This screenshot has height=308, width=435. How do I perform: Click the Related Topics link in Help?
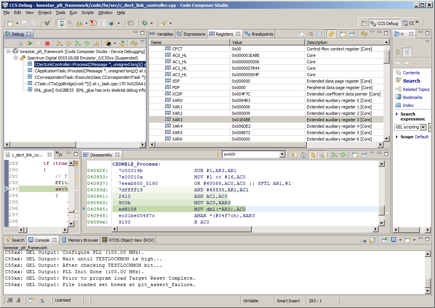(x=416, y=89)
